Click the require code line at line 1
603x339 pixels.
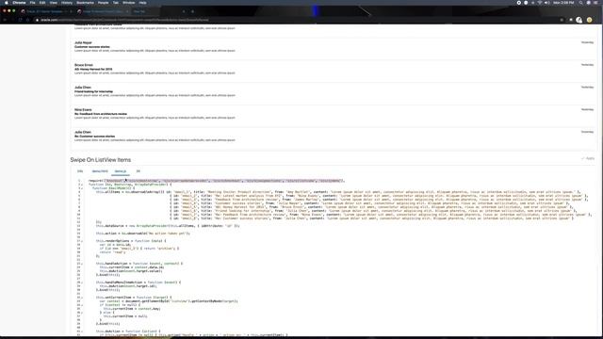(x=216, y=181)
